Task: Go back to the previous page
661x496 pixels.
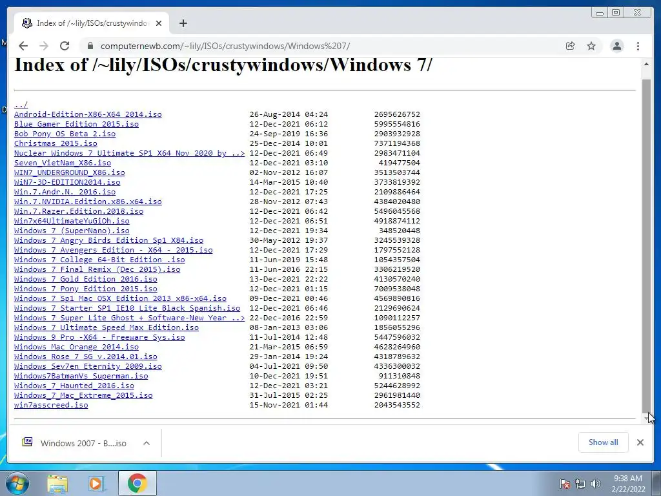Action: pos(23,46)
